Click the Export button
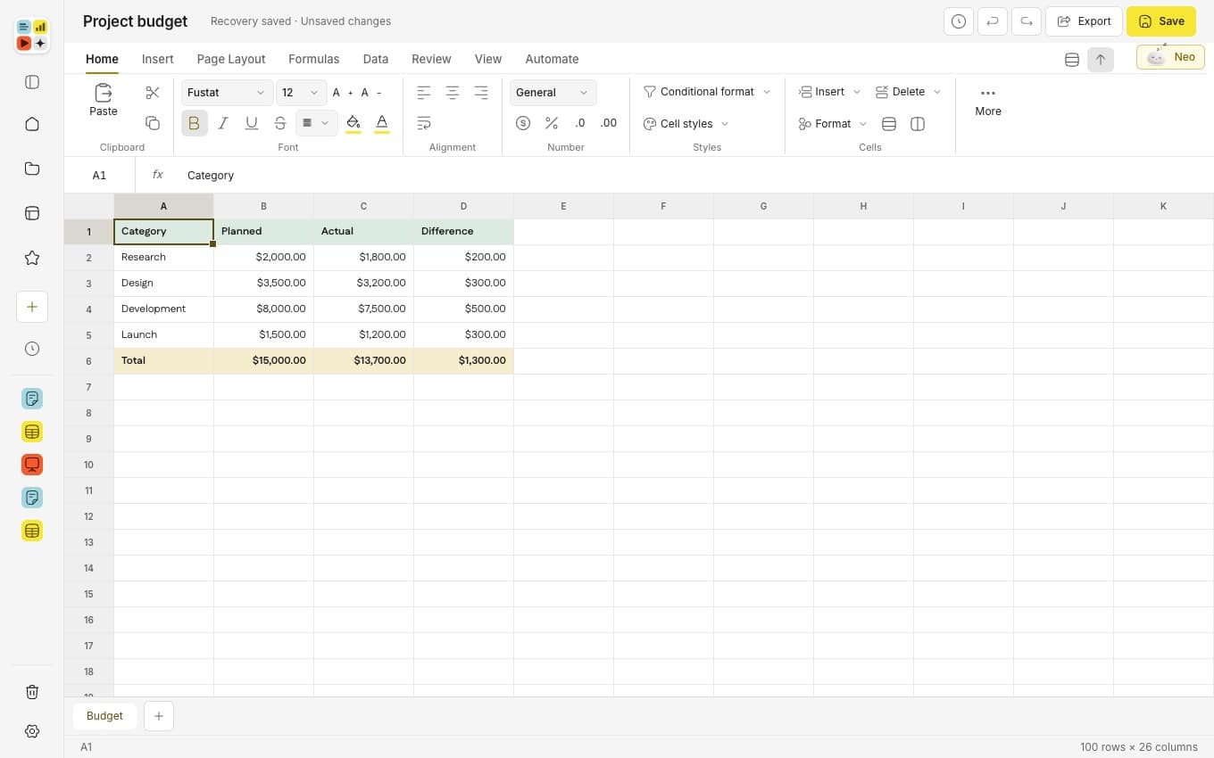Viewport: 1214px width, 758px height. (1084, 21)
